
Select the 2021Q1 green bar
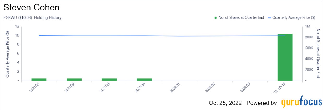click(x=39, y=79)
